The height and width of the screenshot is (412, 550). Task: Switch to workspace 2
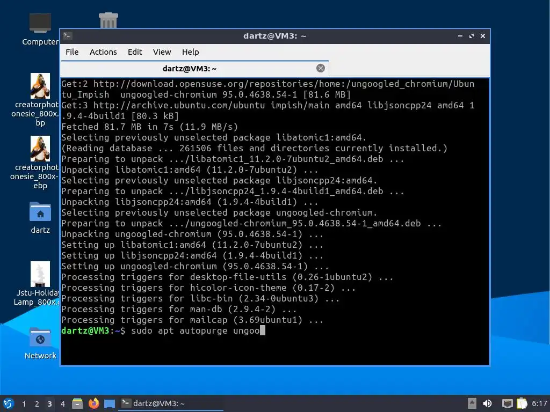tap(37, 404)
